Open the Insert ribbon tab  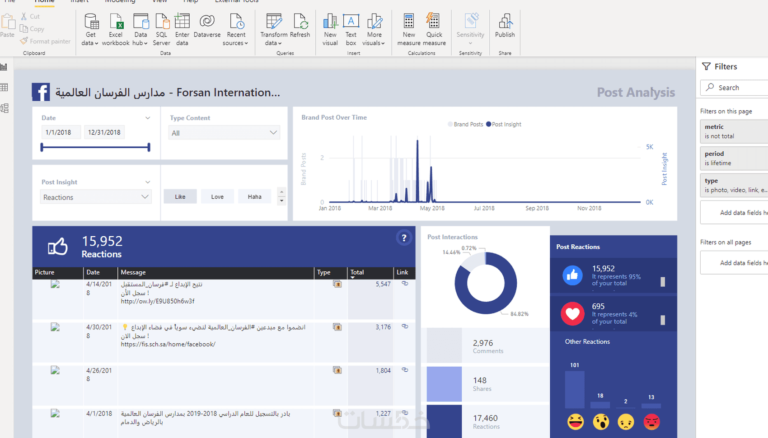click(x=80, y=1)
